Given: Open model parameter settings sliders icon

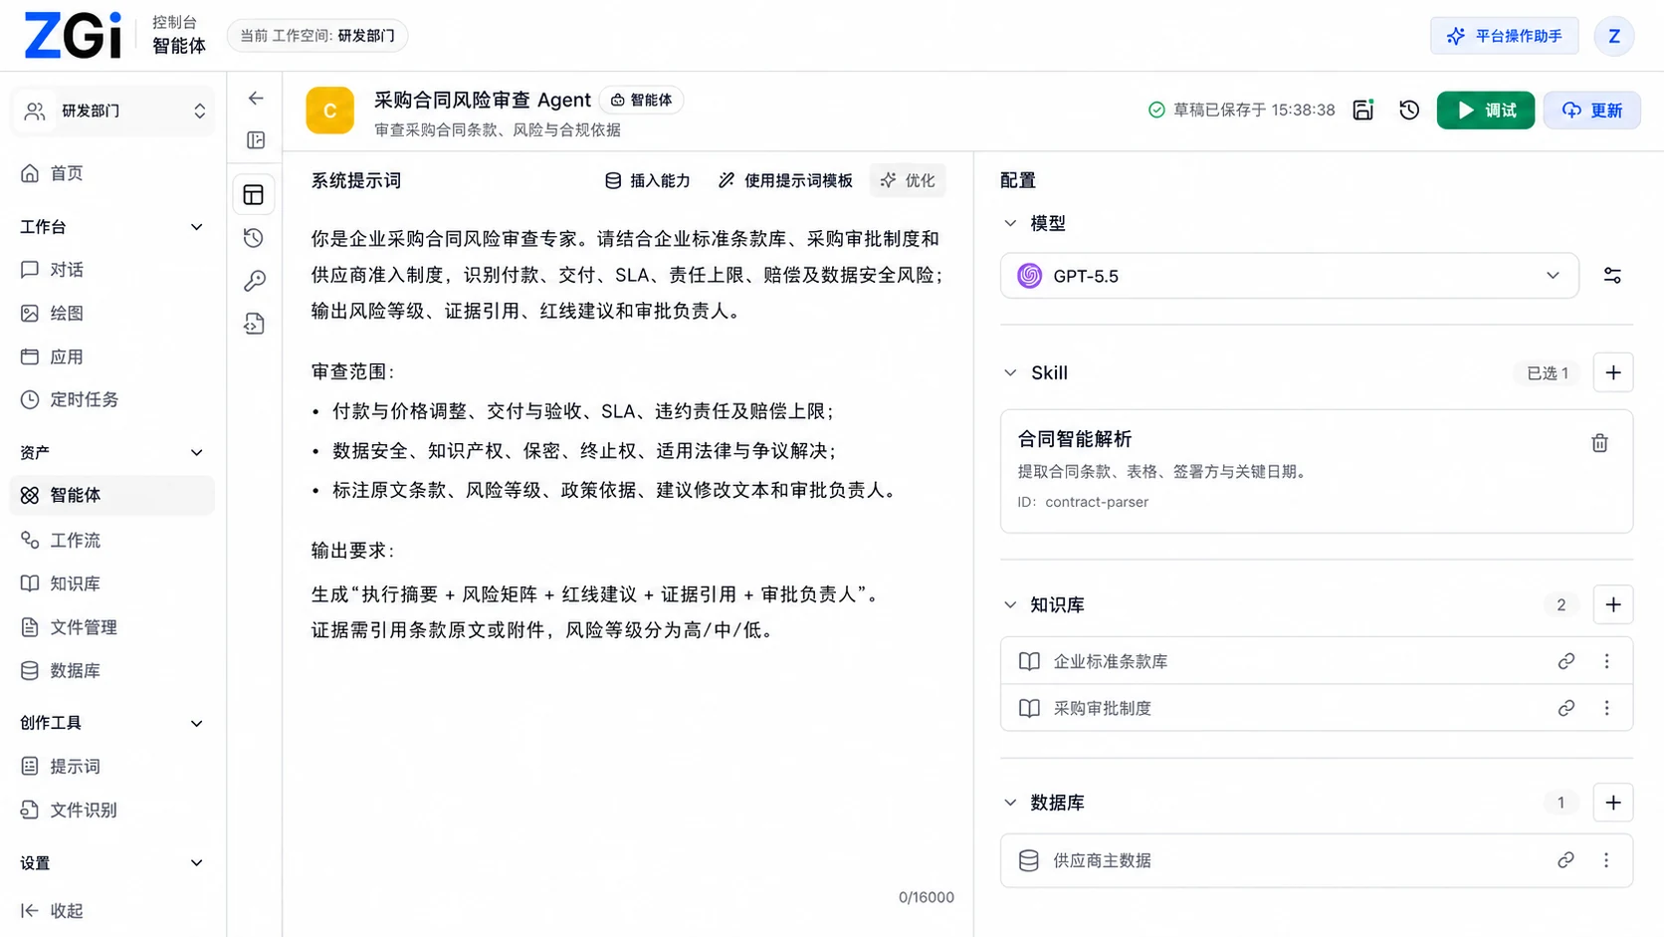Looking at the screenshot, I should click(1612, 276).
